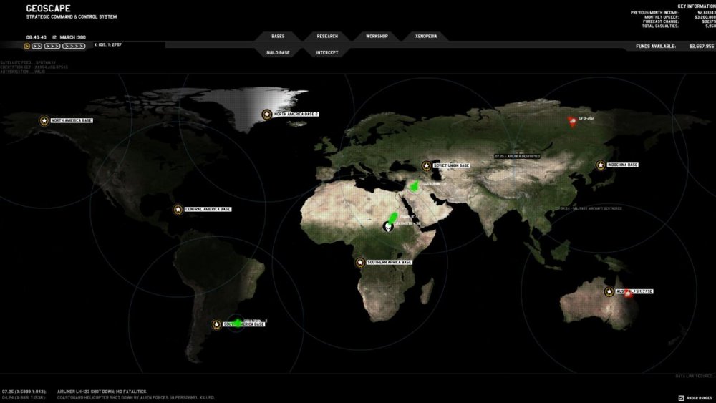Select the Southern Africa Base star marker
716x403 pixels.
pos(360,263)
